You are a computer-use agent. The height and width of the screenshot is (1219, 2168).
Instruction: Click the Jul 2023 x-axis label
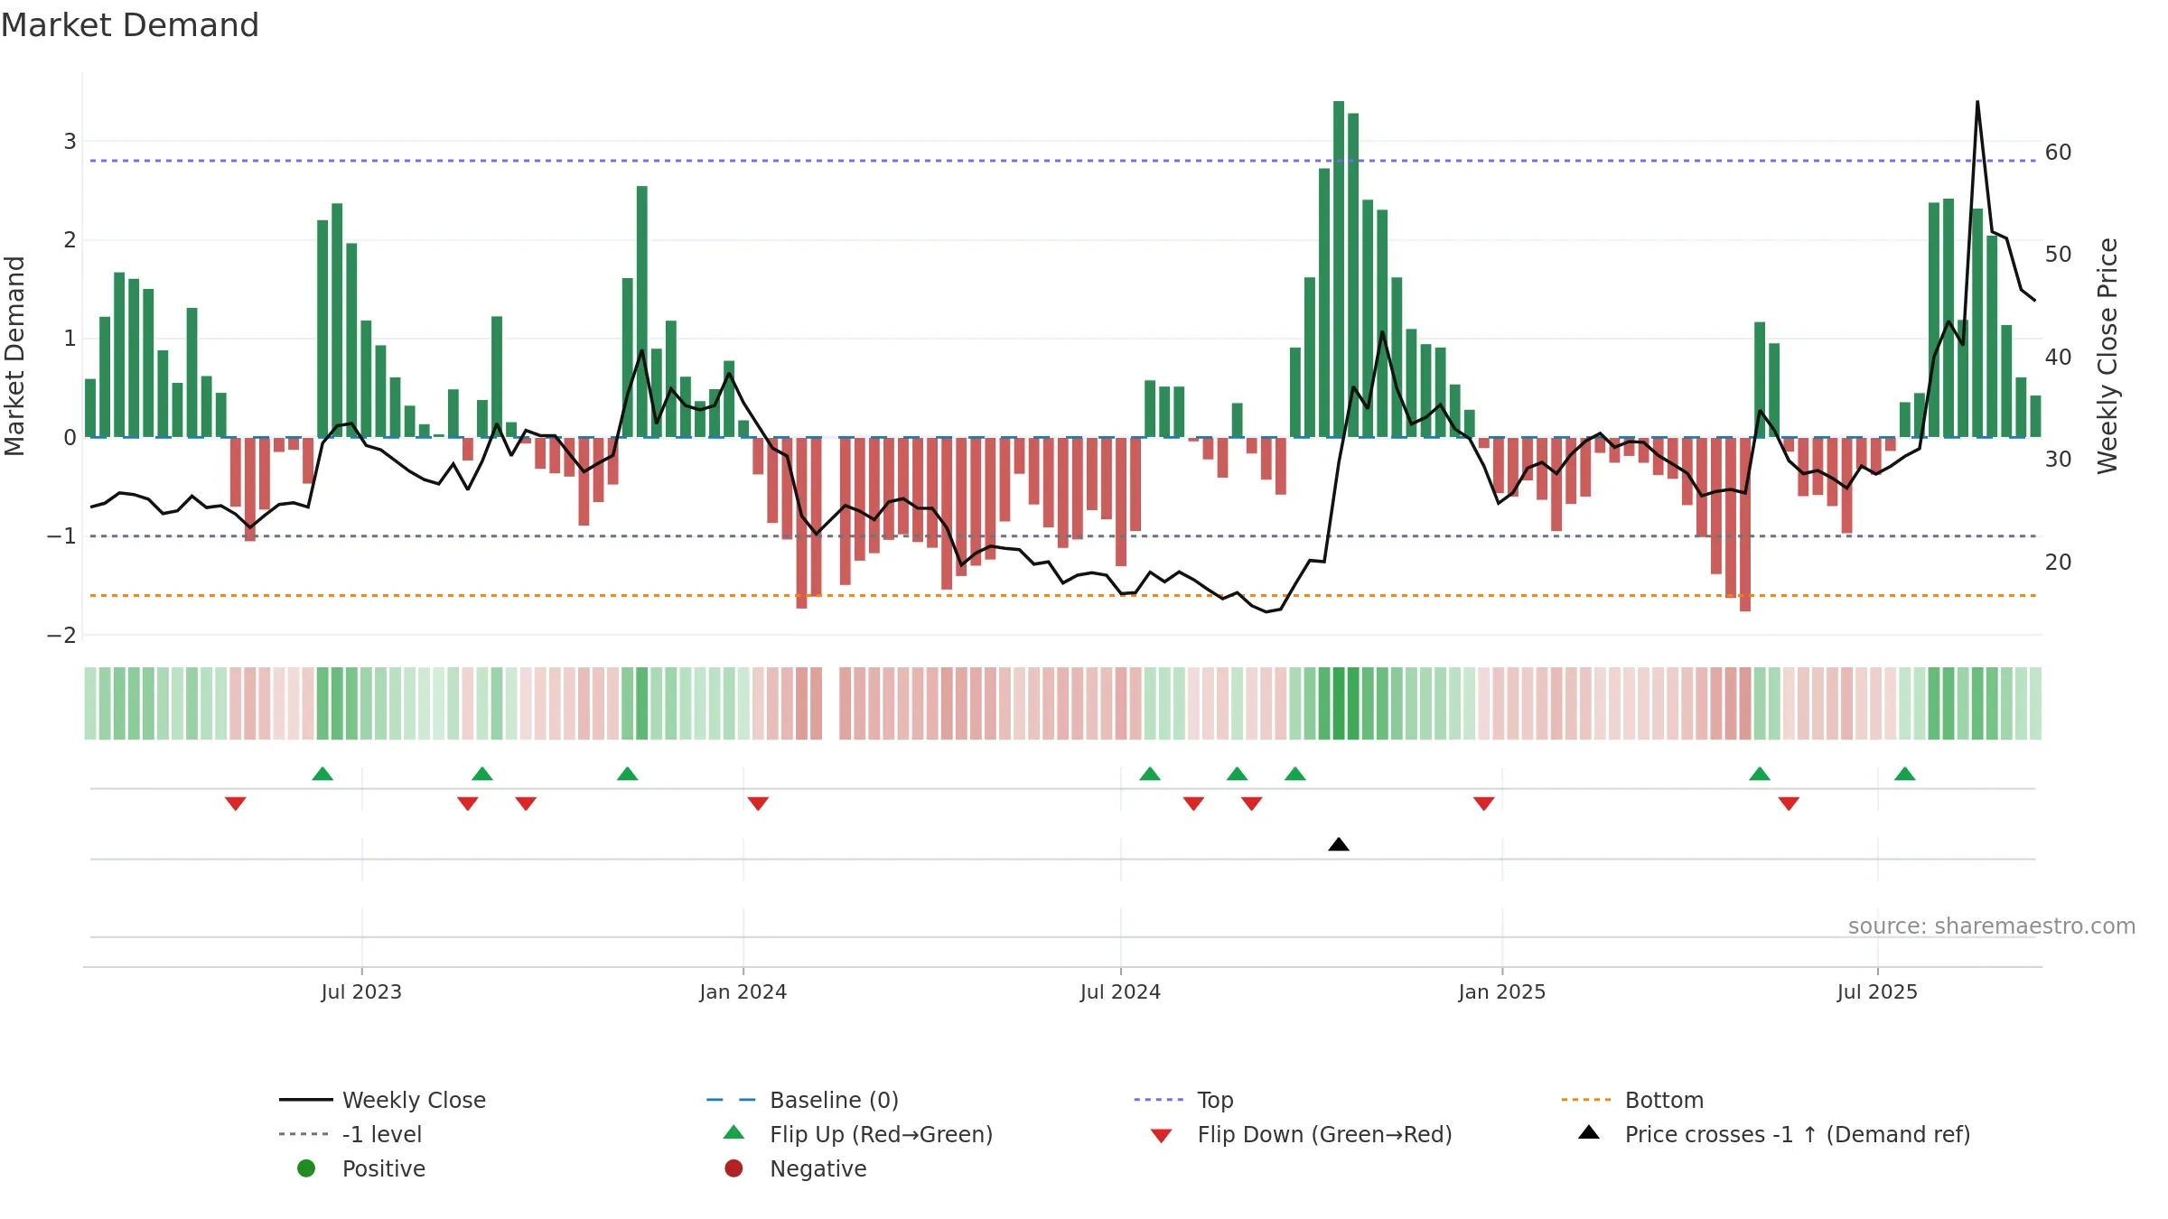pyautogui.click(x=361, y=991)
